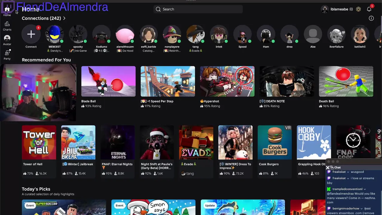The height and width of the screenshot is (215, 382).
Task: Open spooky's connection avatar
Action: click(78, 34)
